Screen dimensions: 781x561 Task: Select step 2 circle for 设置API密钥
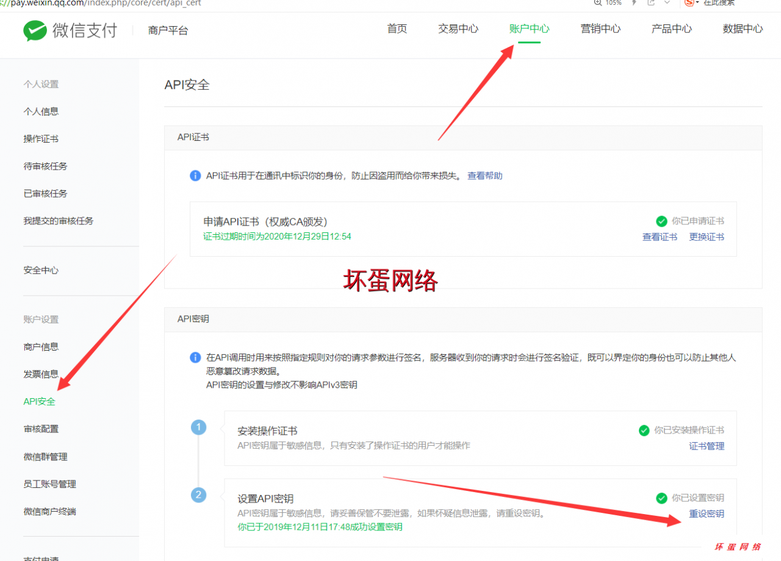(x=198, y=495)
